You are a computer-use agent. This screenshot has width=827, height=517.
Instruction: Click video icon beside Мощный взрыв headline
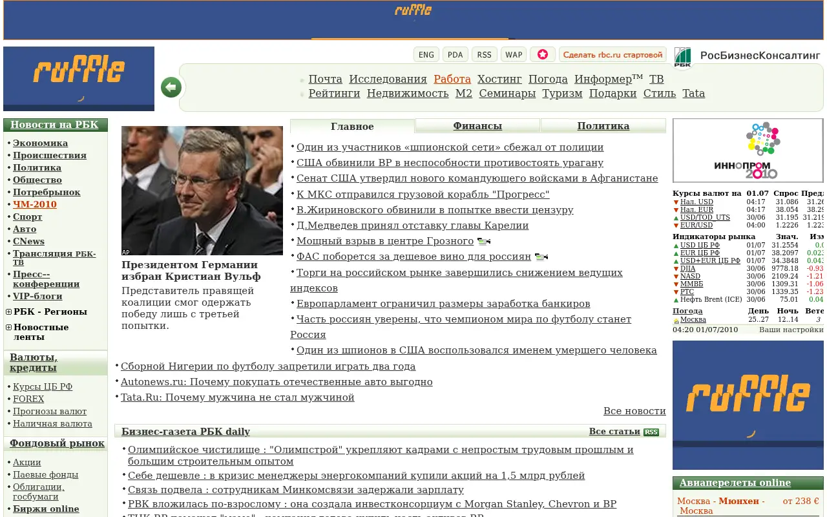[x=484, y=242]
